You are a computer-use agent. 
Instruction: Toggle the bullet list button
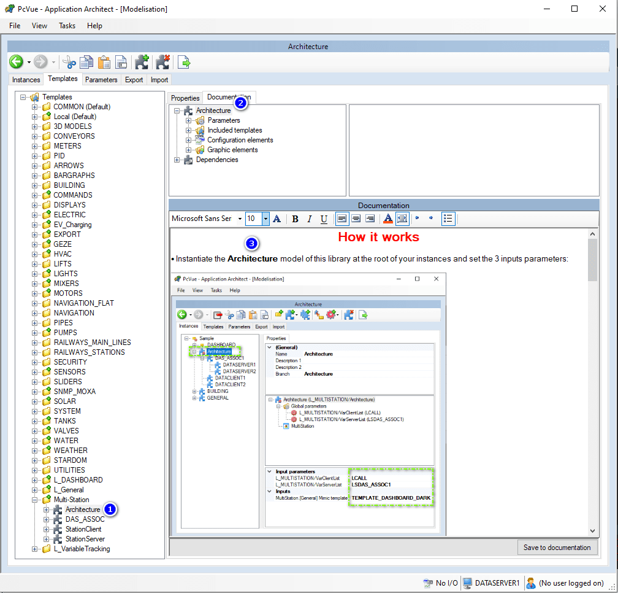pyautogui.click(x=448, y=219)
